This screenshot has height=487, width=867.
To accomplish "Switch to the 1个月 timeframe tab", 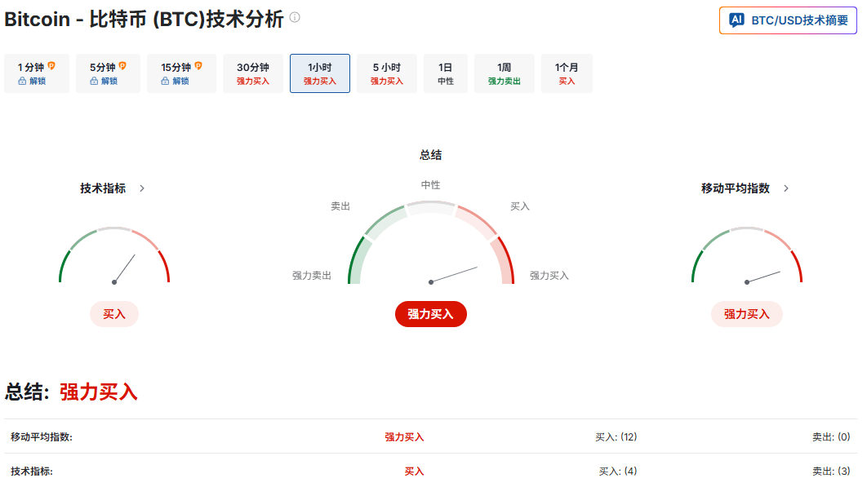I will point(567,73).
